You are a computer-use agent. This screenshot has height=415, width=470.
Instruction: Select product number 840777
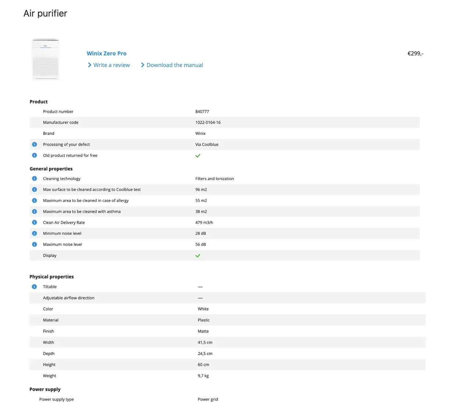tap(202, 112)
